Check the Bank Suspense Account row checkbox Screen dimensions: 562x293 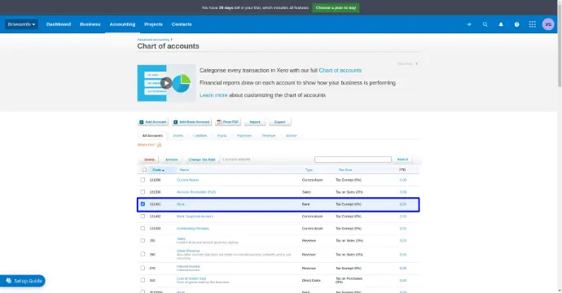(143, 216)
